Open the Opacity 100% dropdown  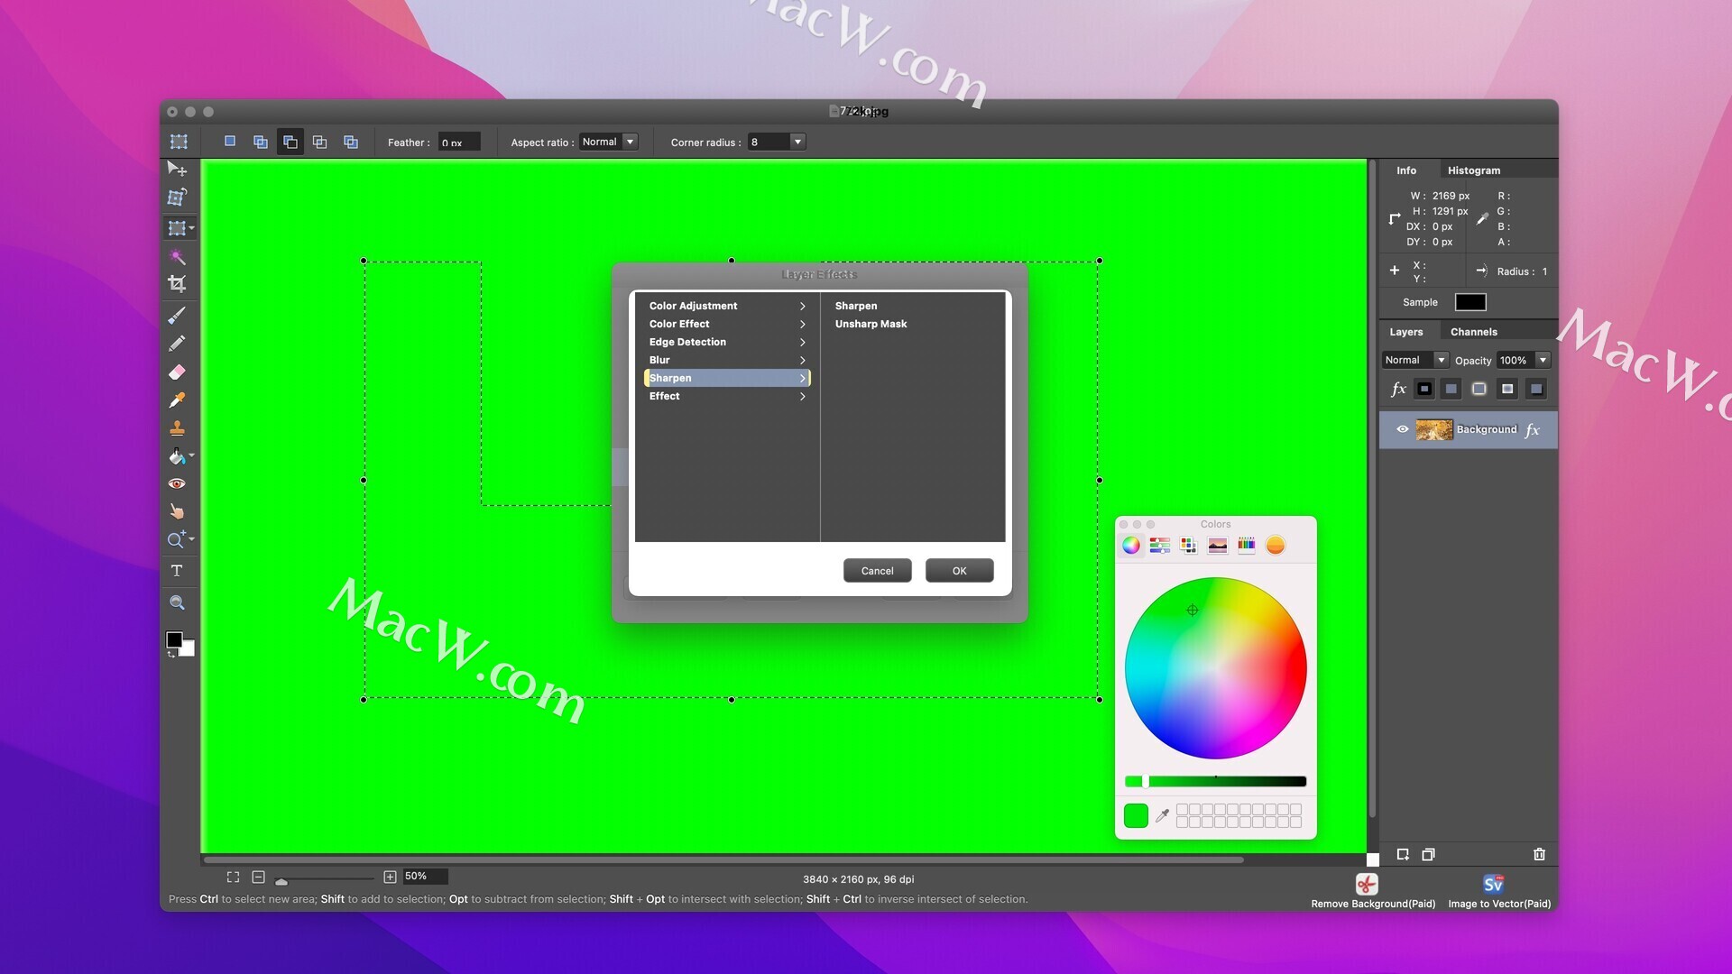pos(1523,360)
